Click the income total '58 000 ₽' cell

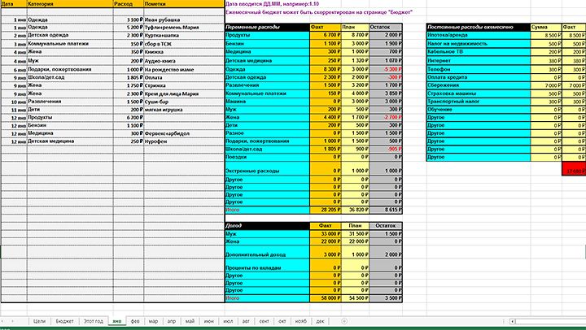tap(325, 298)
